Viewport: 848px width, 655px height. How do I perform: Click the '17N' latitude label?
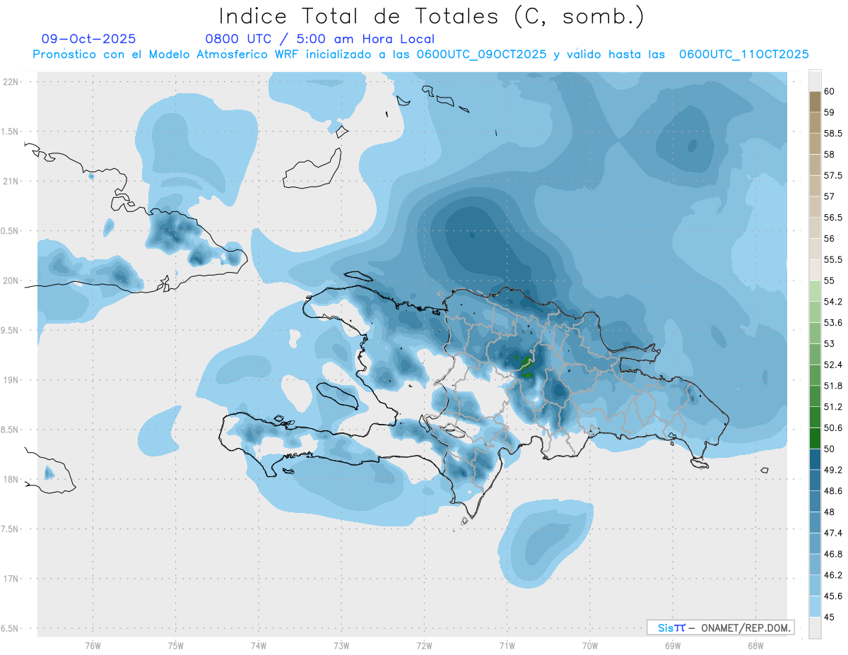click(x=11, y=579)
